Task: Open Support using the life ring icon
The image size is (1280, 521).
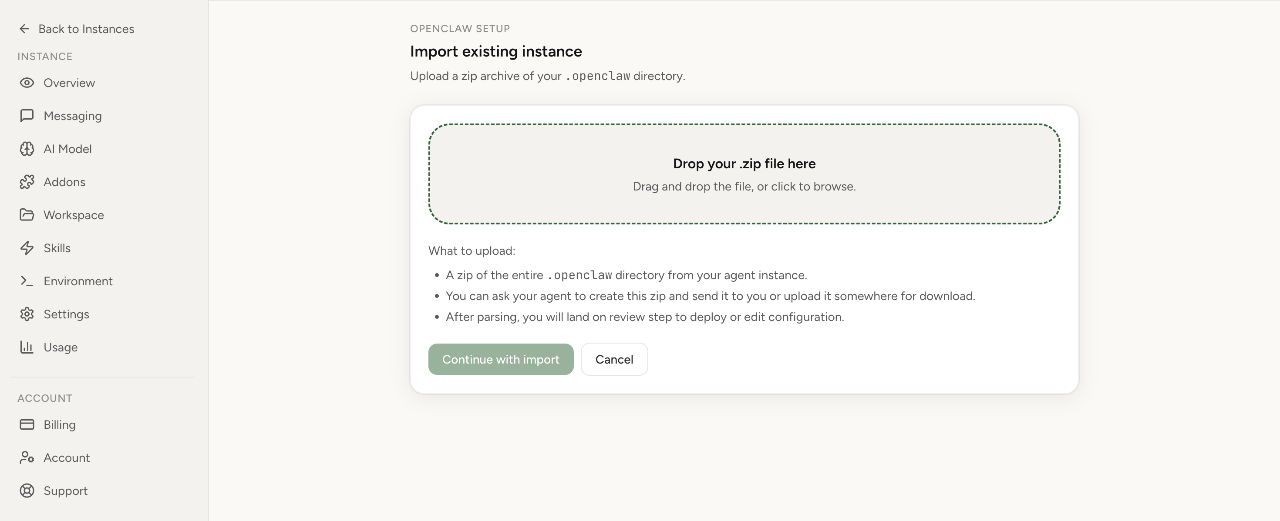Action: pyautogui.click(x=27, y=491)
